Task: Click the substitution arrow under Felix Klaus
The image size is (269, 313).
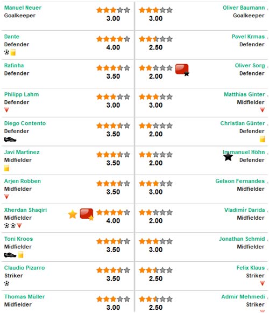Action: point(262,283)
